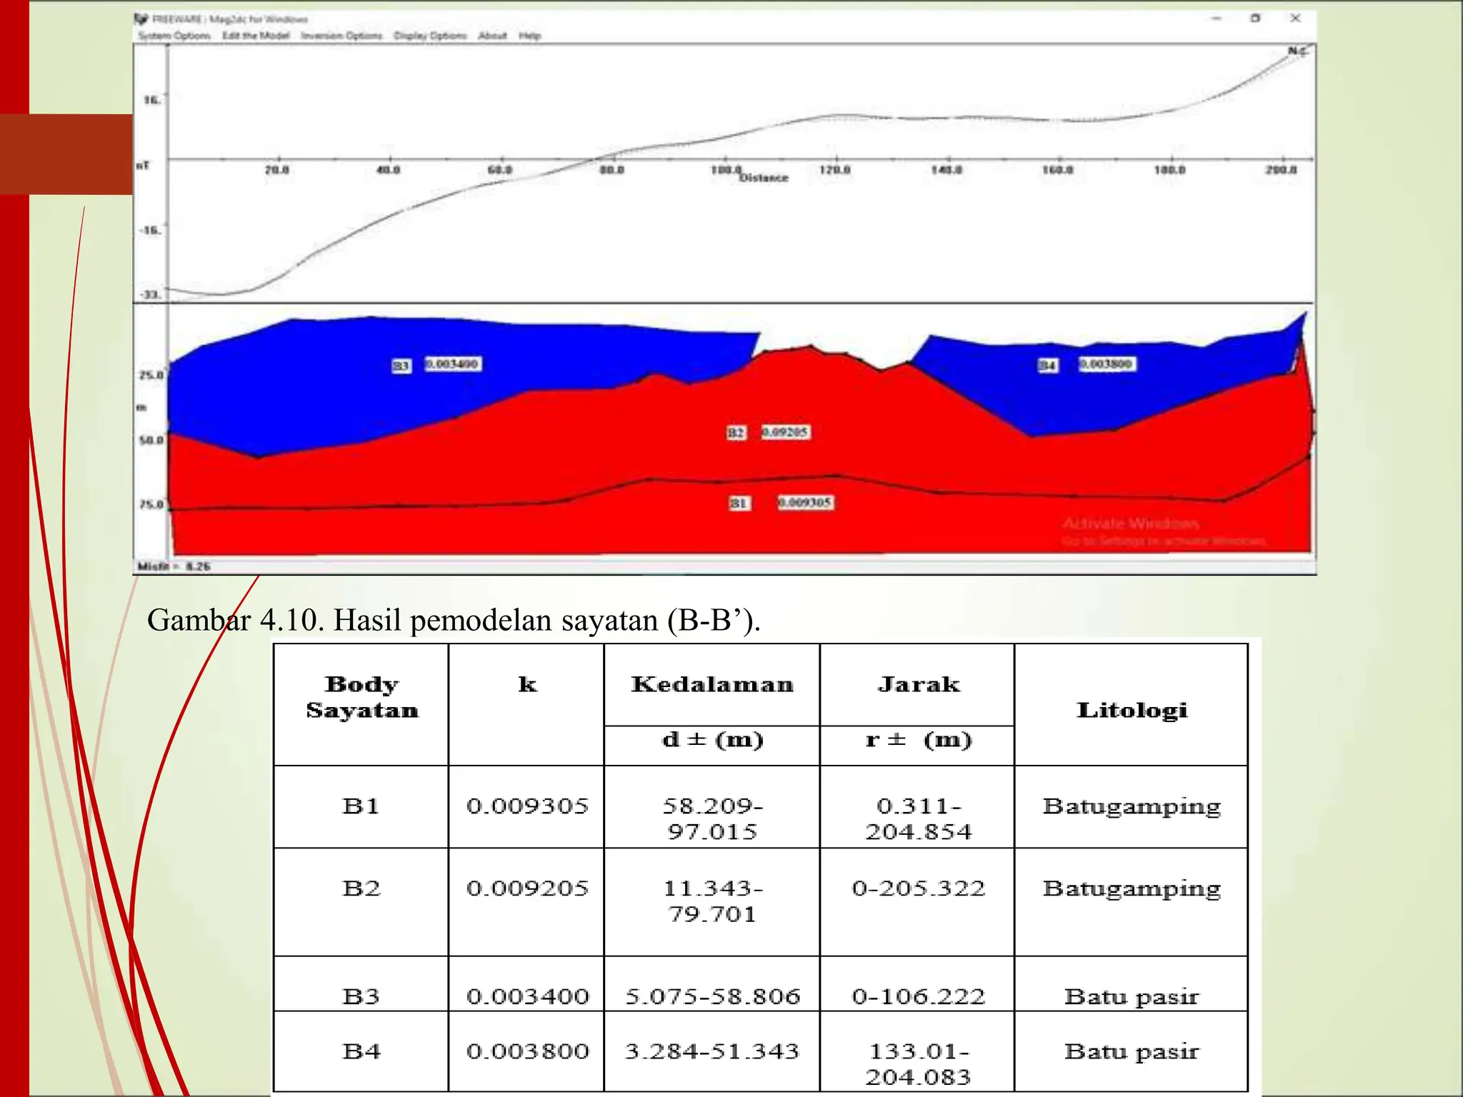Click the 0.003800 susceptibility value of B4

click(x=1107, y=364)
